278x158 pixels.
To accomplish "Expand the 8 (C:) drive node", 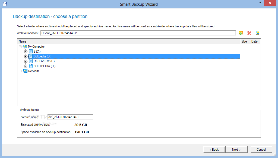I will pos(26,52).
